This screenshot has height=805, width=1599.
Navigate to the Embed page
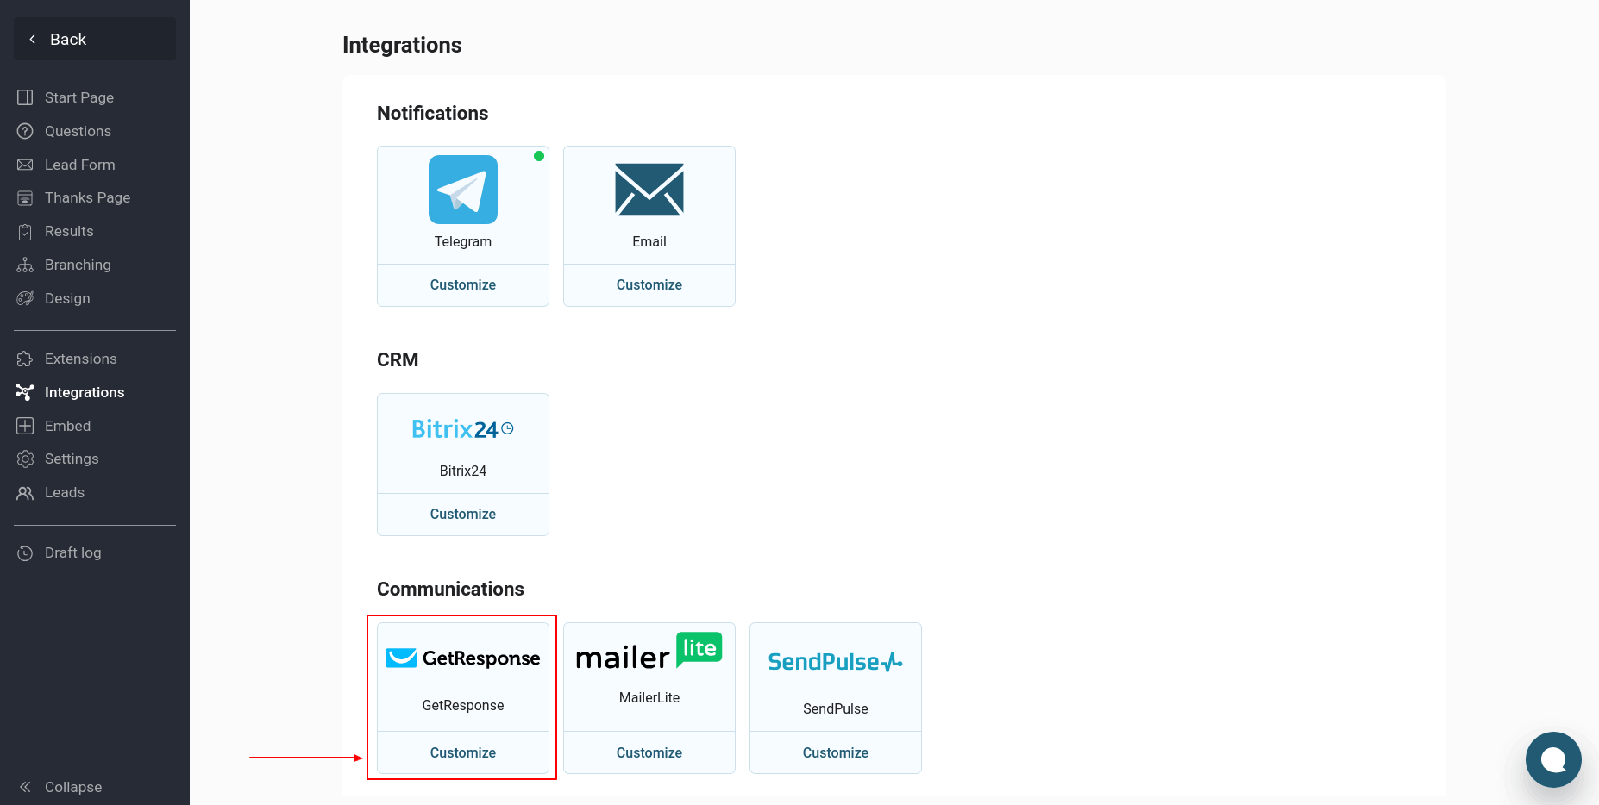click(x=67, y=426)
